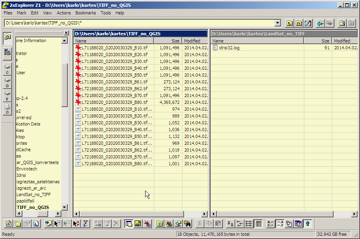Click the picture with running figure icon
Viewport: 360px width, 239px height.
coord(138,224)
